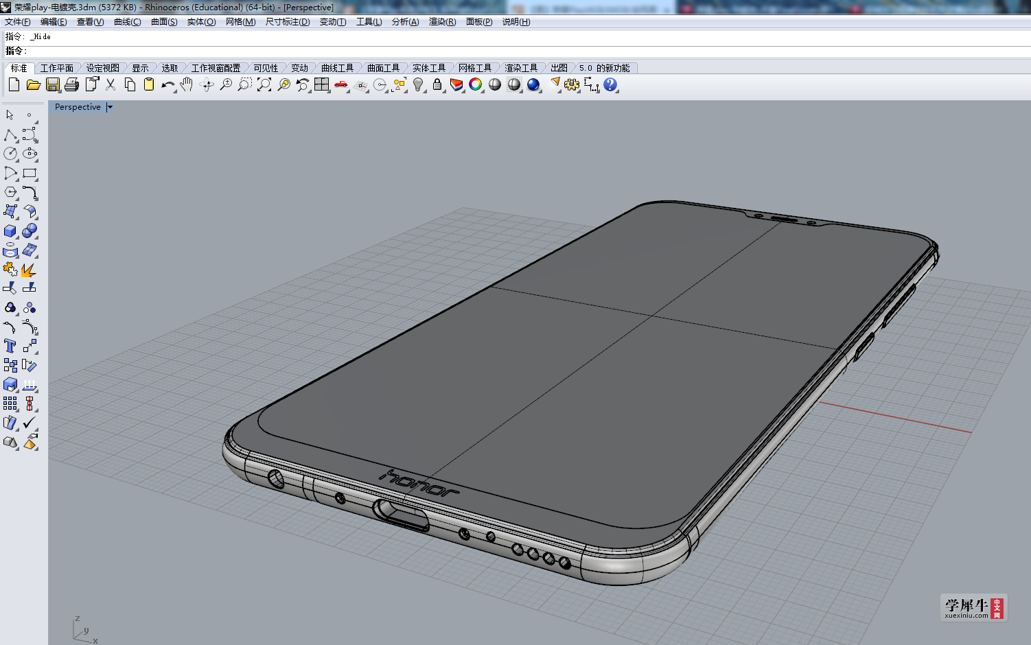The height and width of the screenshot is (645, 1031).
Task: Click the Array grid icon in the left sidebar
Action: 10,403
